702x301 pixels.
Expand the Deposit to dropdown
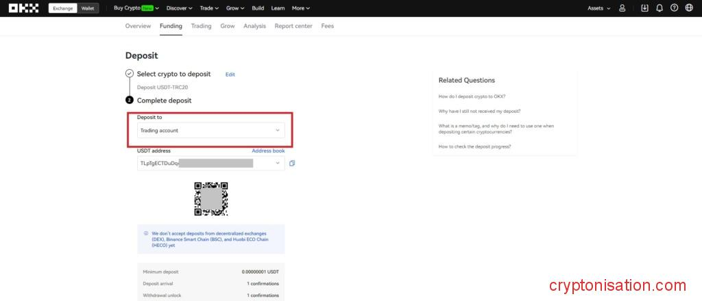tap(210, 130)
